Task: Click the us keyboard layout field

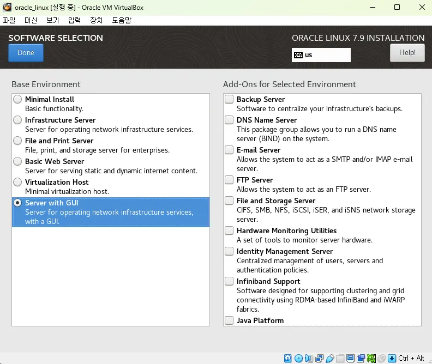Action: 321,55
